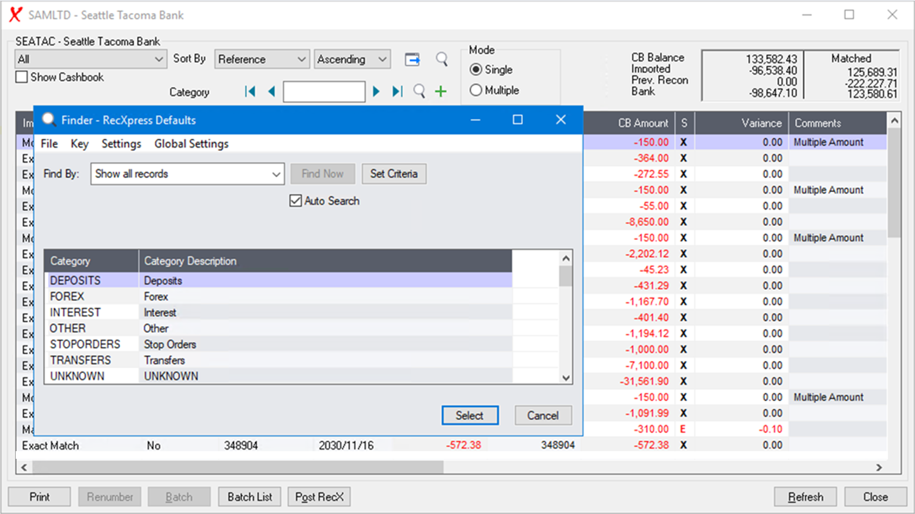Jump to last record with the last-record arrow
The height and width of the screenshot is (514, 915).
397,91
